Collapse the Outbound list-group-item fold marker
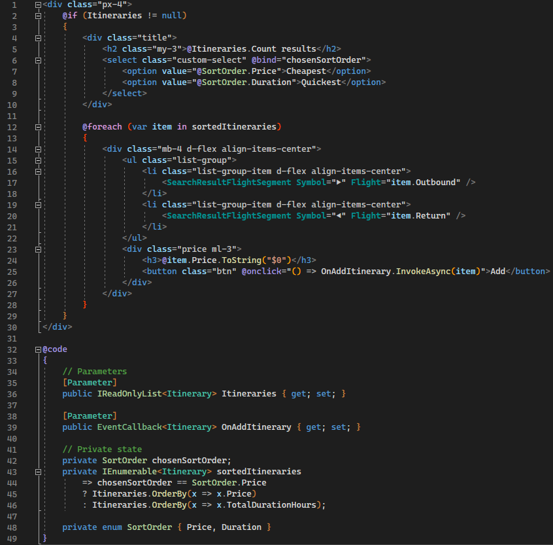 pos(38,171)
